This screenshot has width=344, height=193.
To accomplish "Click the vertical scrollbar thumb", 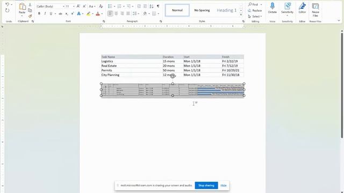I will (342, 85).
